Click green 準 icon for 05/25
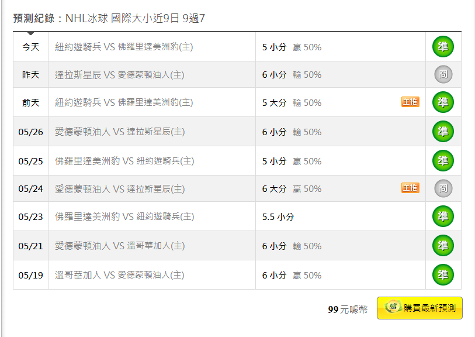Image resolution: width=475 pixels, height=337 pixels. click(443, 161)
